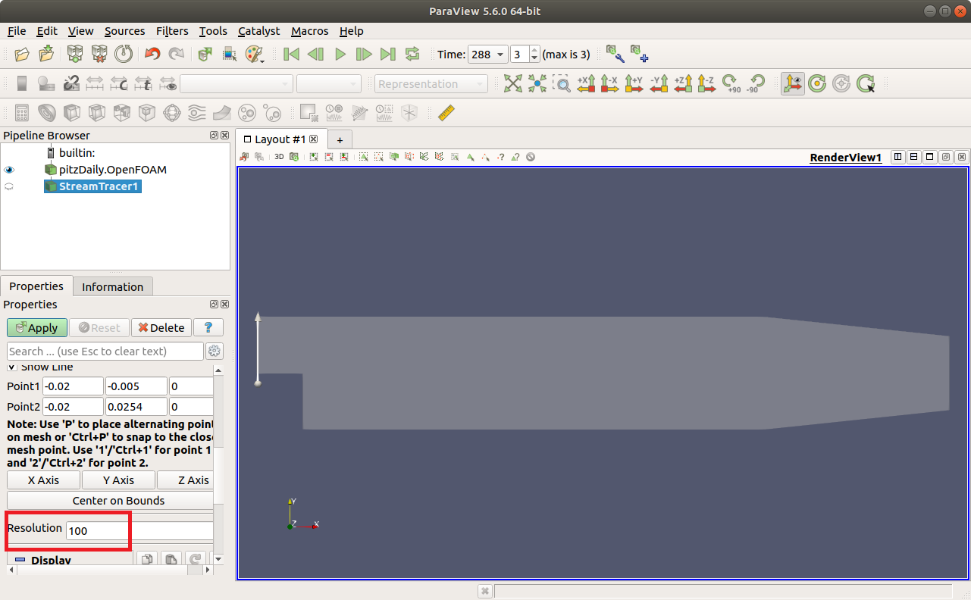Click the Disconnect from server icon
The width and height of the screenshot is (971, 600).
99,55
